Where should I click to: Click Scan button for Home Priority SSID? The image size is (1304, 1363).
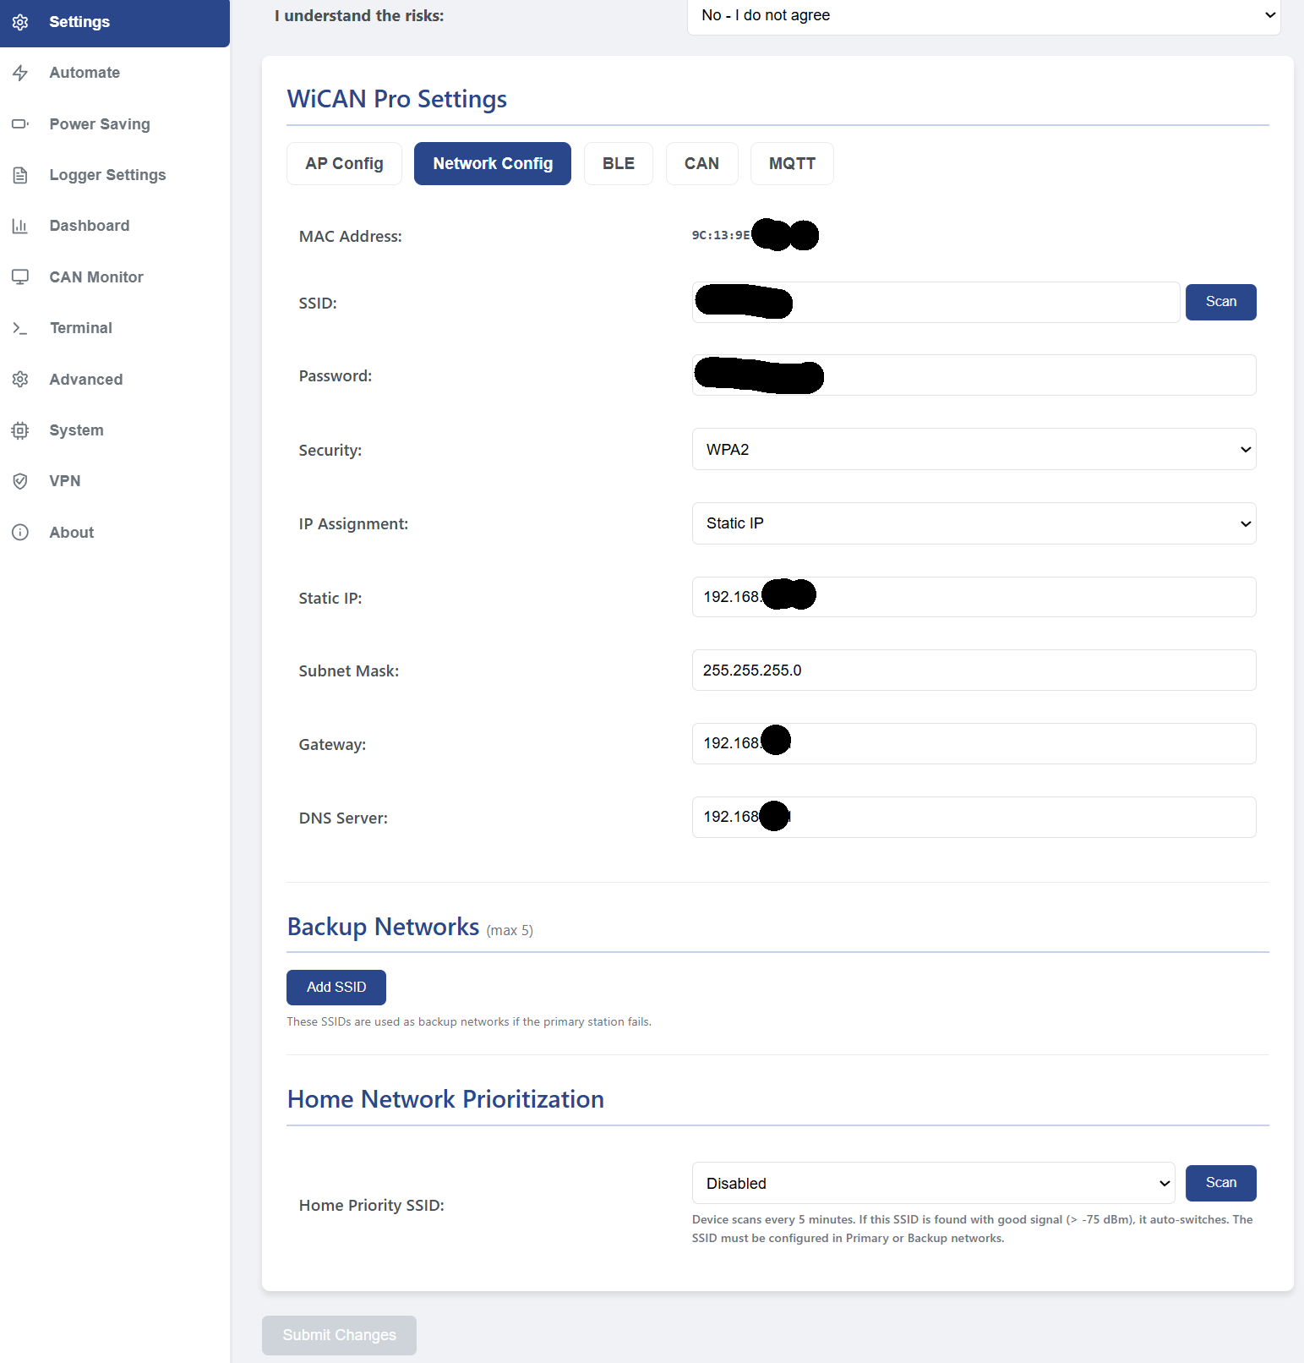click(1220, 1183)
